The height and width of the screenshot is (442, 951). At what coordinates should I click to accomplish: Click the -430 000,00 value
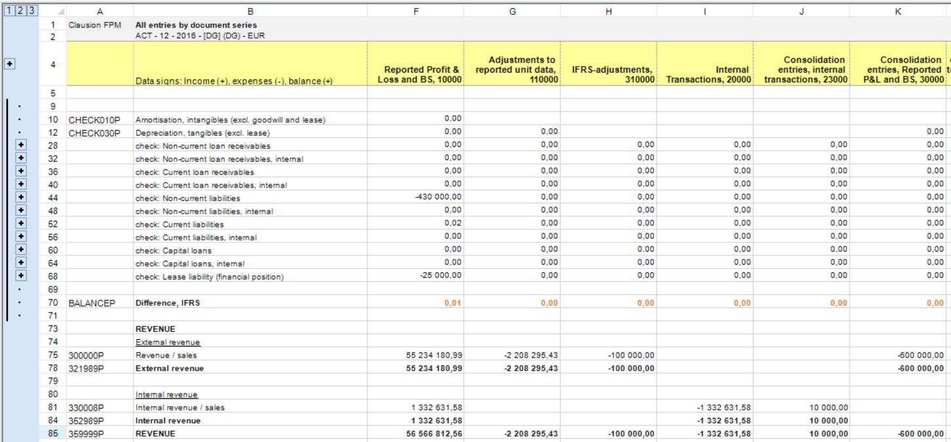pyautogui.click(x=440, y=197)
